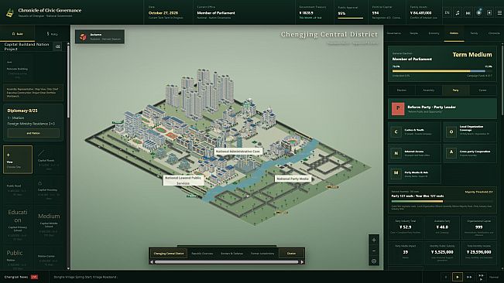The image size is (504, 283).
Task: Click the right arrow of district tab scroller
Action: point(302,262)
